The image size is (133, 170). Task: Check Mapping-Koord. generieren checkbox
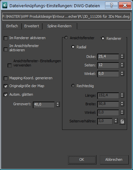(6, 78)
